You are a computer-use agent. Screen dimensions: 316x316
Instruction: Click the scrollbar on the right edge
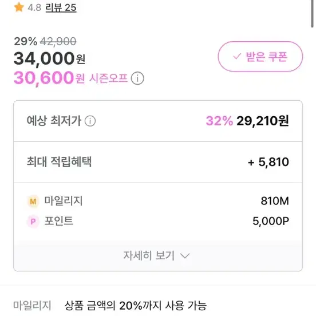point(312,14)
